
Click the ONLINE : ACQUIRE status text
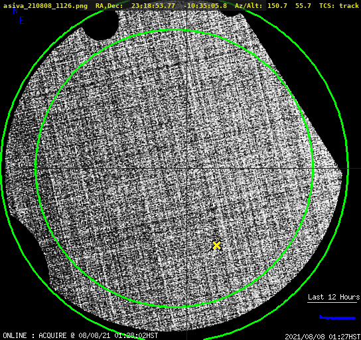point(35,335)
